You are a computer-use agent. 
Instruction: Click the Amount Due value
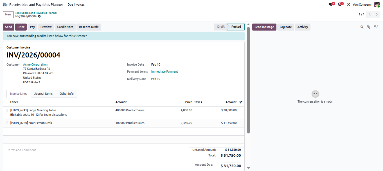231,166
